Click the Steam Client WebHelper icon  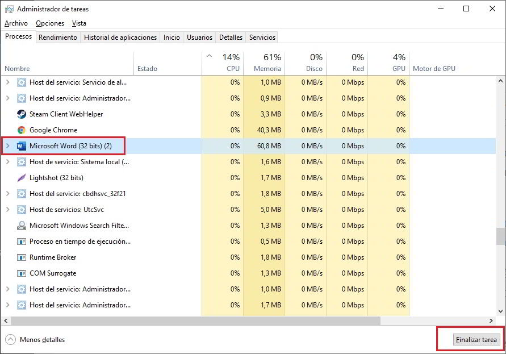pos(22,114)
